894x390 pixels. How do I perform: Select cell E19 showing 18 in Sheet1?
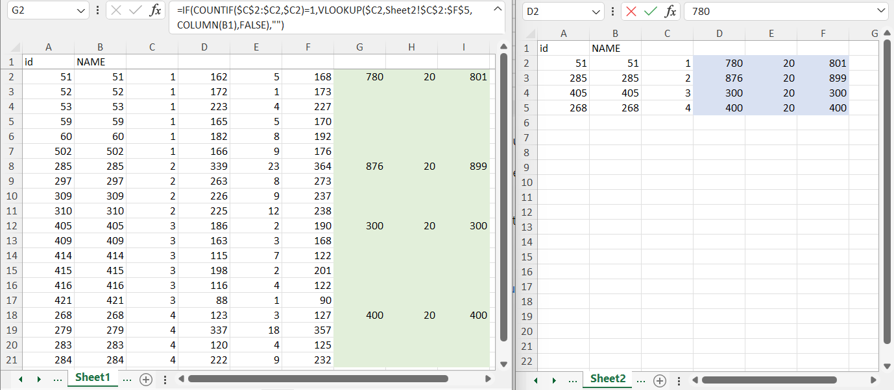pyautogui.click(x=256, y=330)
